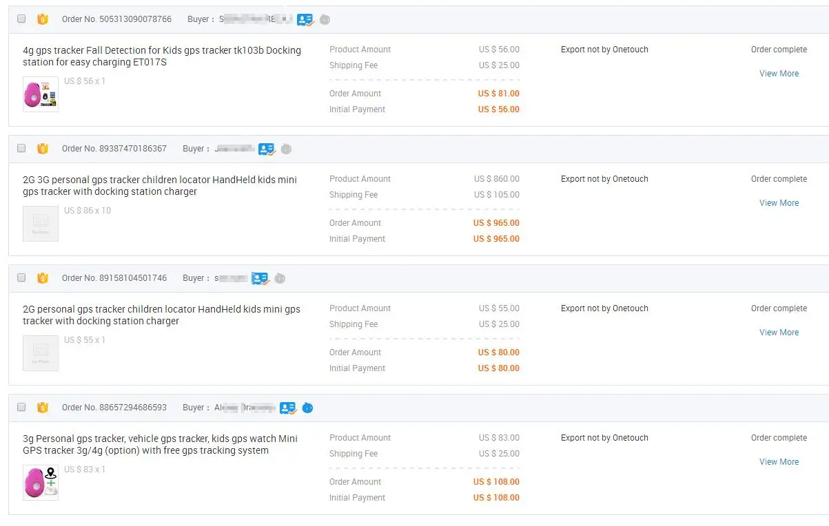The height and width of the screenshot is (526, 829).
Task: Mark the checkbox for order 88657294686593
Action: (x=21, y=408)
